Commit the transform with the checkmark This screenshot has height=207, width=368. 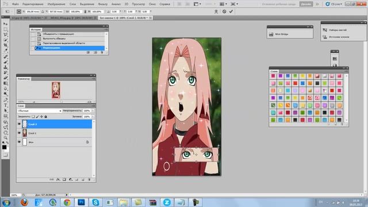click(x=231, y=11)
